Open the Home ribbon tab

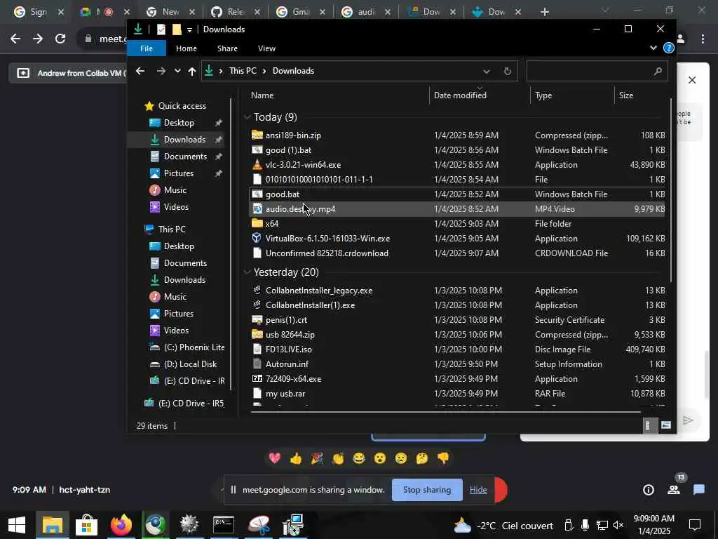click(x=187, y=48)
